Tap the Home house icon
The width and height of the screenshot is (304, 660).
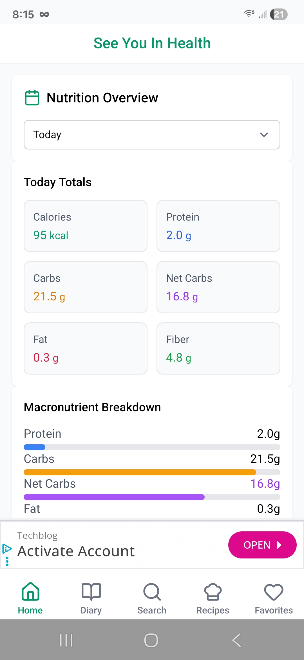point(30,591)
